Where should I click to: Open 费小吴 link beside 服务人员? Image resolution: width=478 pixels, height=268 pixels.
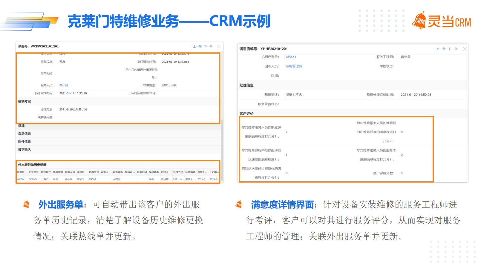(x=64, y=85)
